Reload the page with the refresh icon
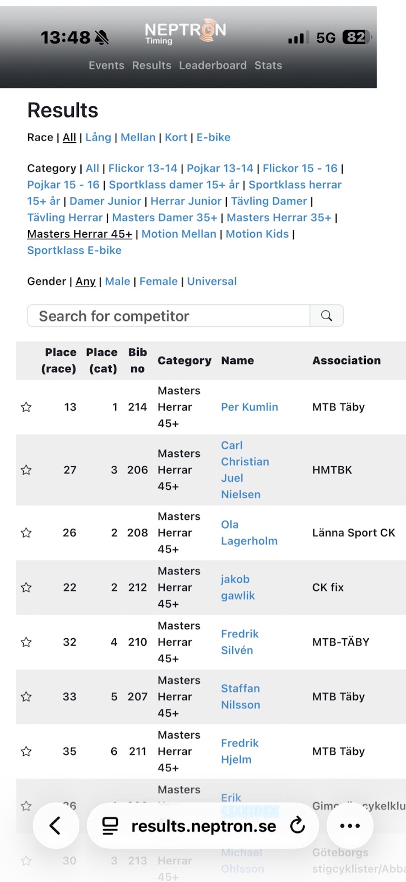This screenshot has height=882, width=406. [x=297, y=825]
